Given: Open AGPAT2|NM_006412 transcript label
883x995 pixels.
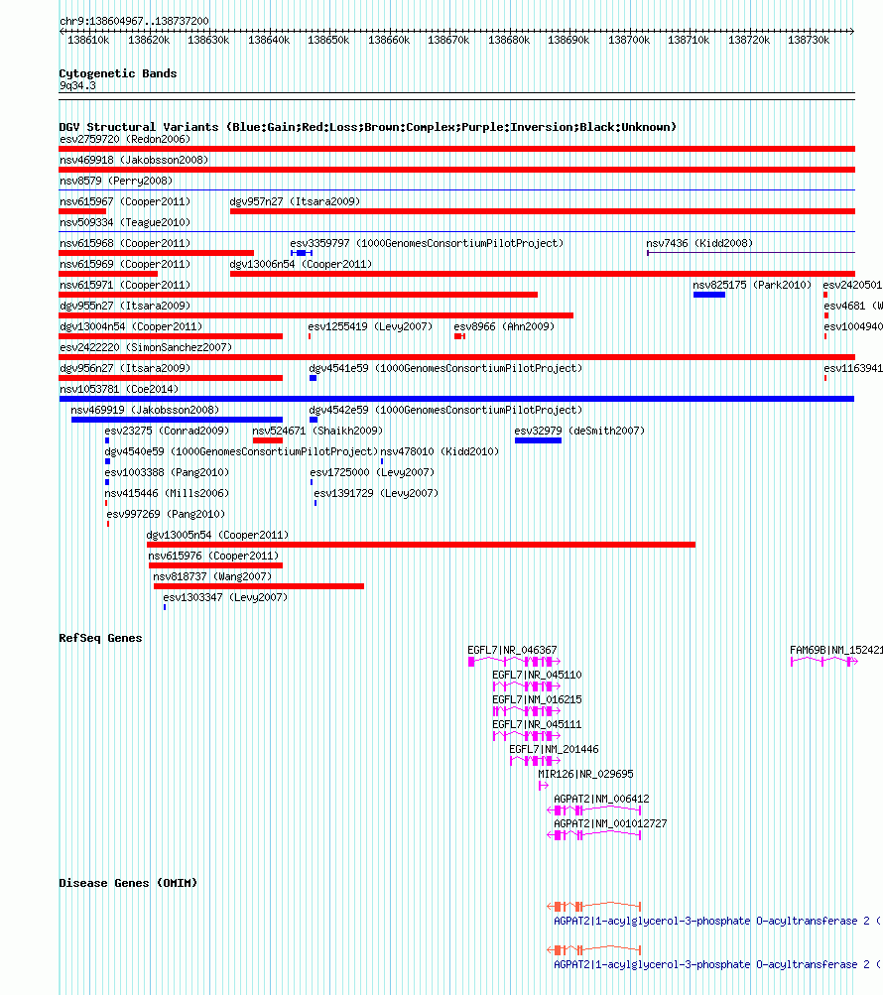Looking at the screenshot, I should pos(601,799).
